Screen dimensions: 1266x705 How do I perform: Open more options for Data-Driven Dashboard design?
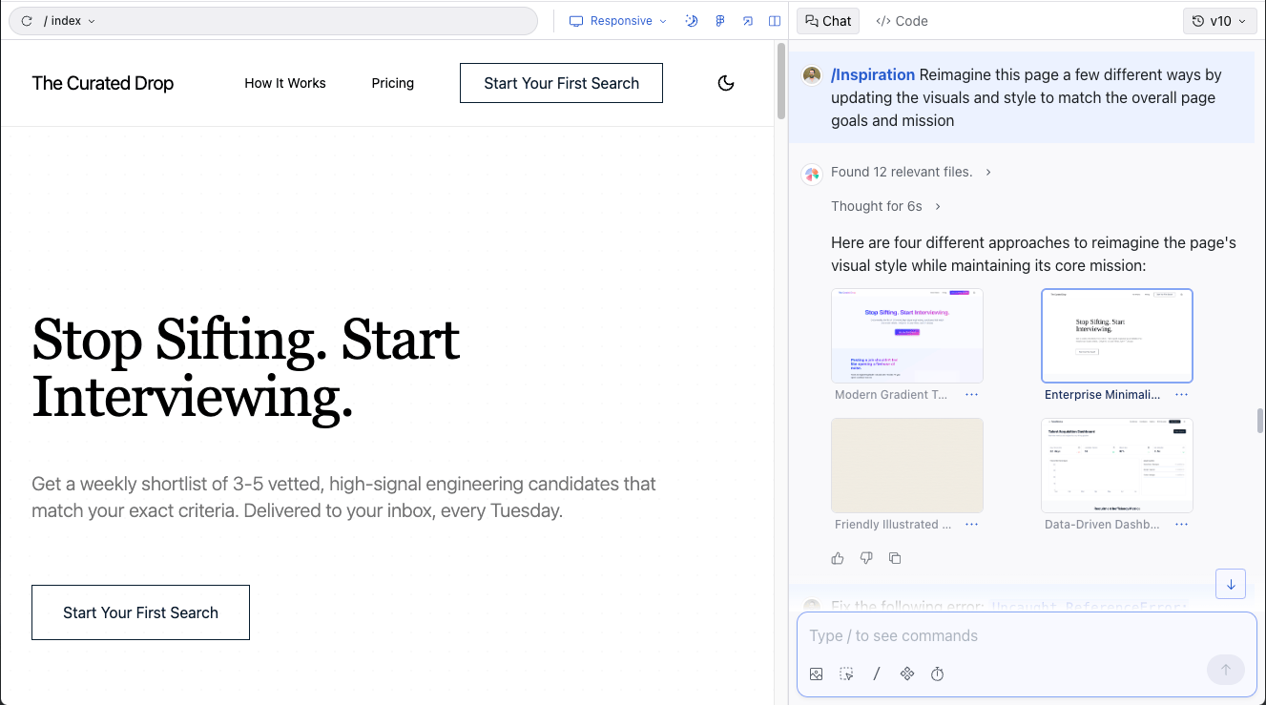tap(1181, 525)
